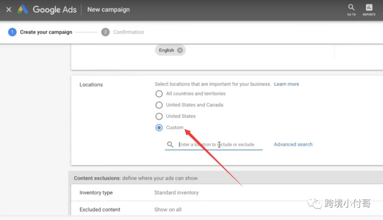
Task: Click the step 1 circle indicator
Action: click(x=12, y=32)
